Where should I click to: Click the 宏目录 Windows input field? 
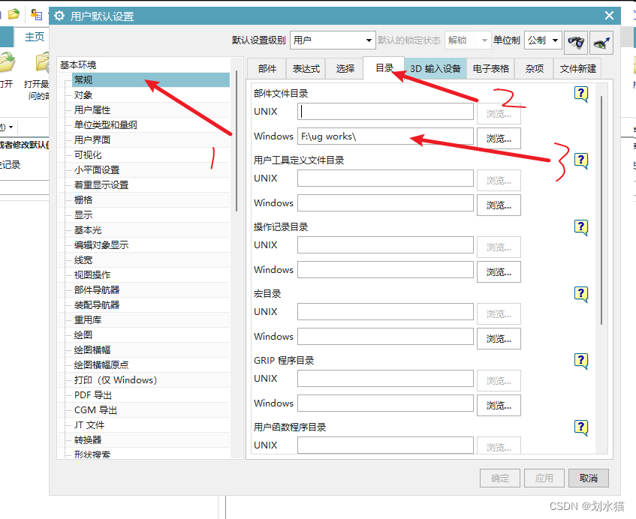pos(385,336)
